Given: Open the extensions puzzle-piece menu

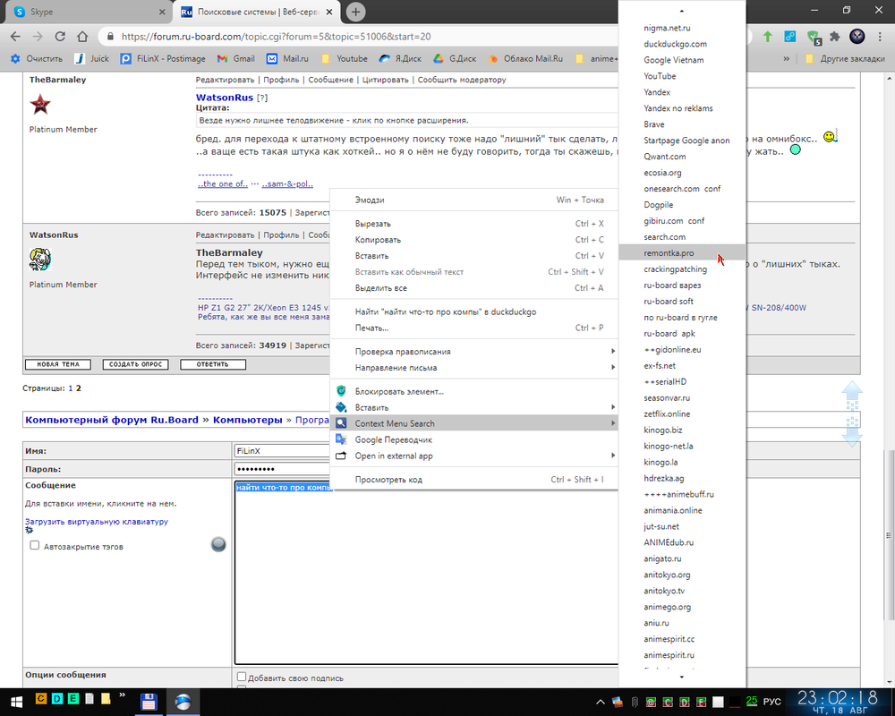Looking at the screenshot, I should click(834, 37).
